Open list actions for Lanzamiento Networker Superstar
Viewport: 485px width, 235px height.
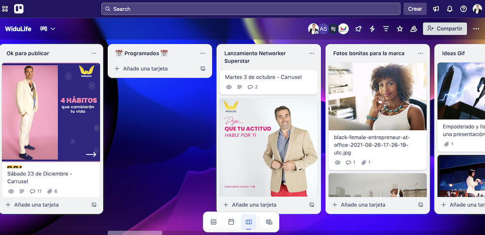[x=312, y=53]
